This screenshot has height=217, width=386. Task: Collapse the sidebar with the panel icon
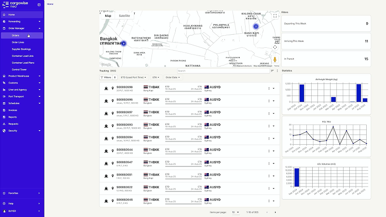tap(39, 5)
